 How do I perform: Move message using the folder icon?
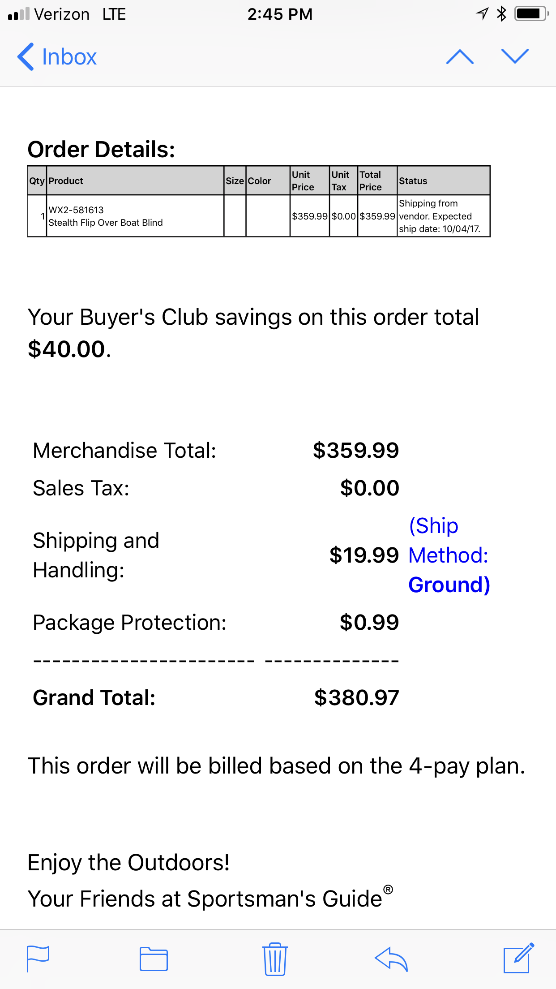154,959
